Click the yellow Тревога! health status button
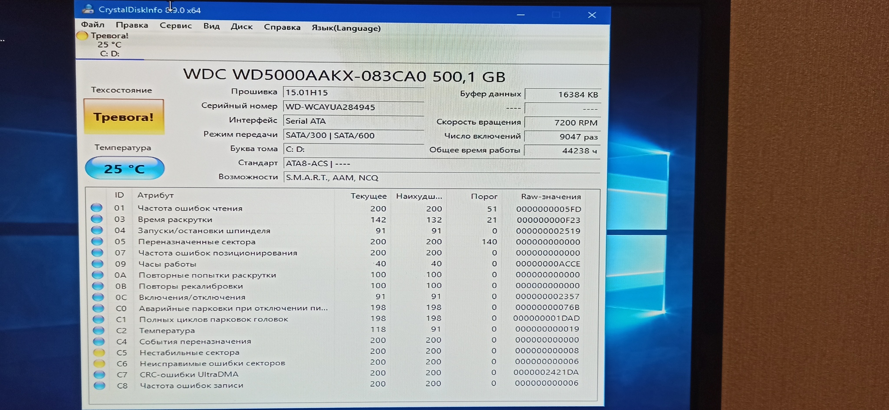The width and height of the screenshot is (889, 410). pyautogui.click(x=124, y=117)
